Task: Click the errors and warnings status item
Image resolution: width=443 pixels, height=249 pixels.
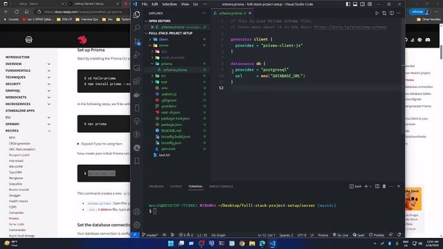Action: (x=186, y=235)
